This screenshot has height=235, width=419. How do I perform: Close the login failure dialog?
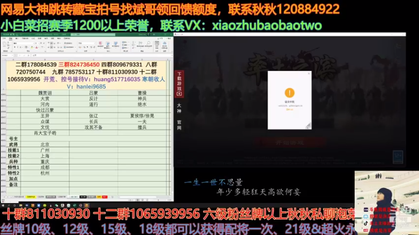[309, 74]
